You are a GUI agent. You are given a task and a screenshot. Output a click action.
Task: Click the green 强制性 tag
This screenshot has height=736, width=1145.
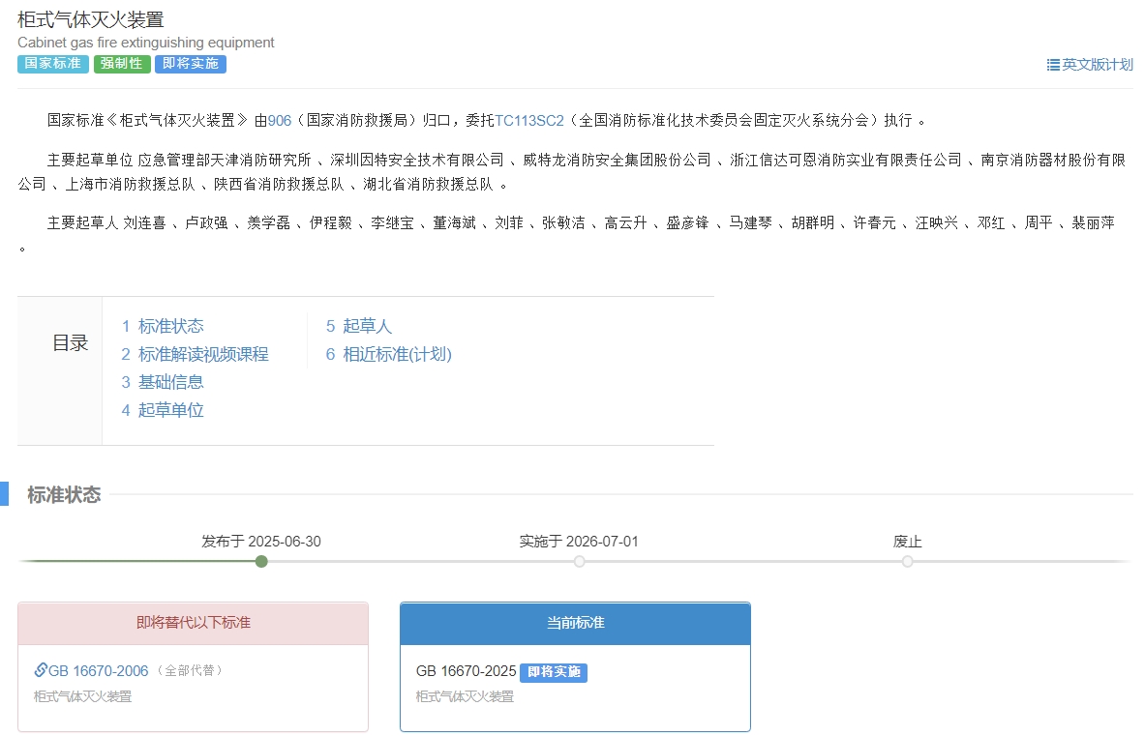click(122, 64)
